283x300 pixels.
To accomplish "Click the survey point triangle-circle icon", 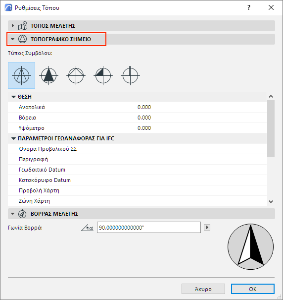I will coord(23,39).
